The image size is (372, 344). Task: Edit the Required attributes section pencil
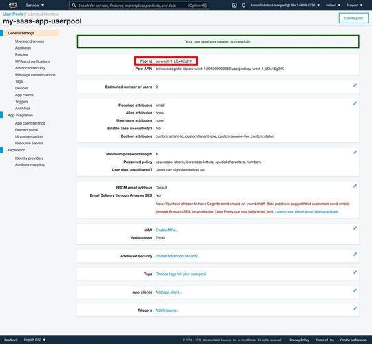[355, 103]
